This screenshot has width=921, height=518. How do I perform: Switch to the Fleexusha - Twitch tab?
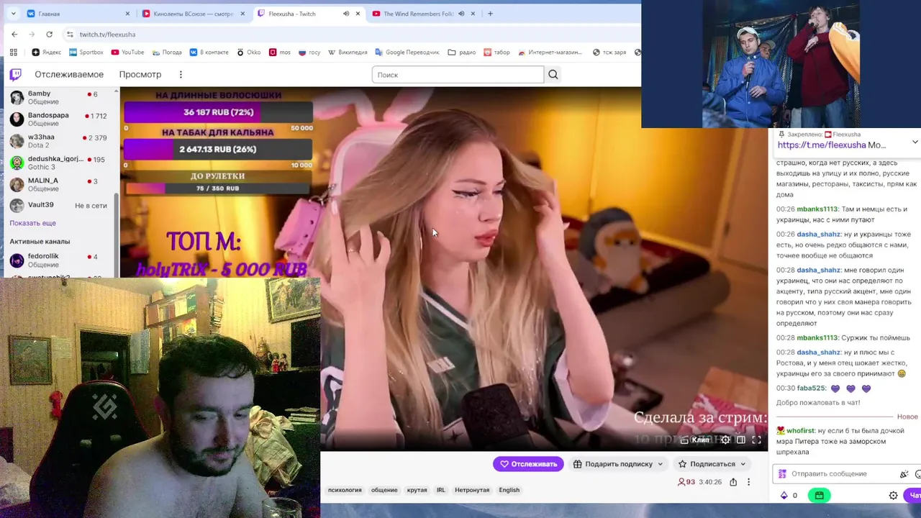(309, 14)
